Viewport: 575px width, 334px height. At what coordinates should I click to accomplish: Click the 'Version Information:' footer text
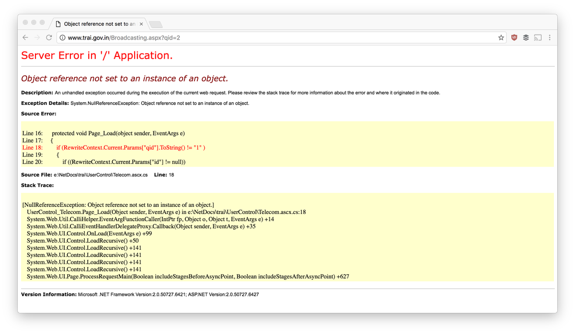point(140,295)
